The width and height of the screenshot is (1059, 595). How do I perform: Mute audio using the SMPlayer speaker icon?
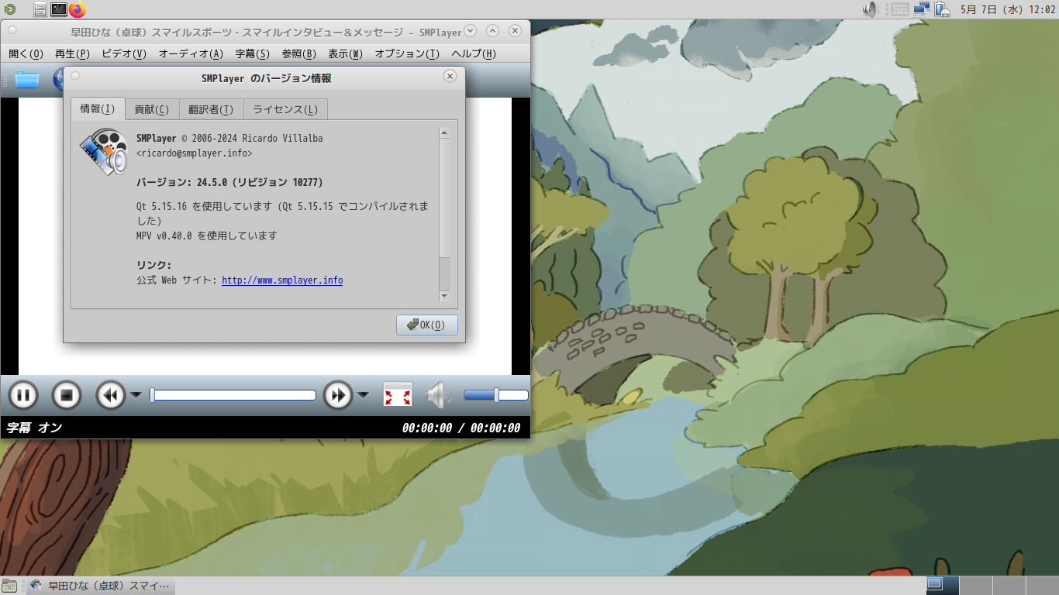point(438,395)
